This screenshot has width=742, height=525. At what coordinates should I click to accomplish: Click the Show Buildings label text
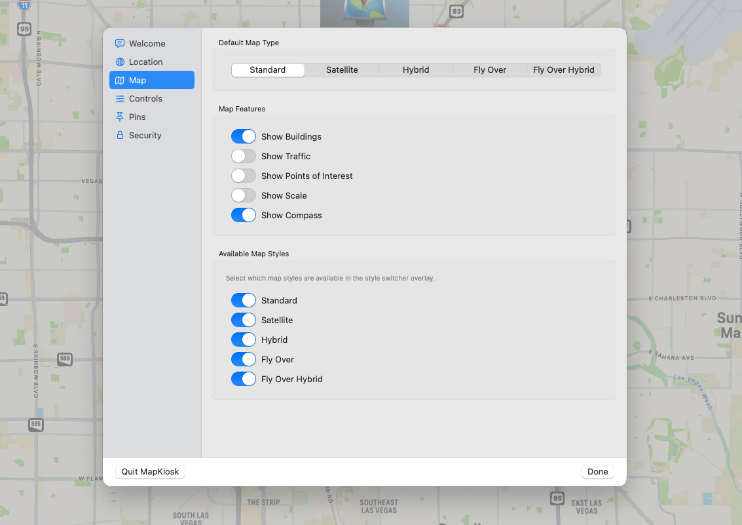click(291, 136)
